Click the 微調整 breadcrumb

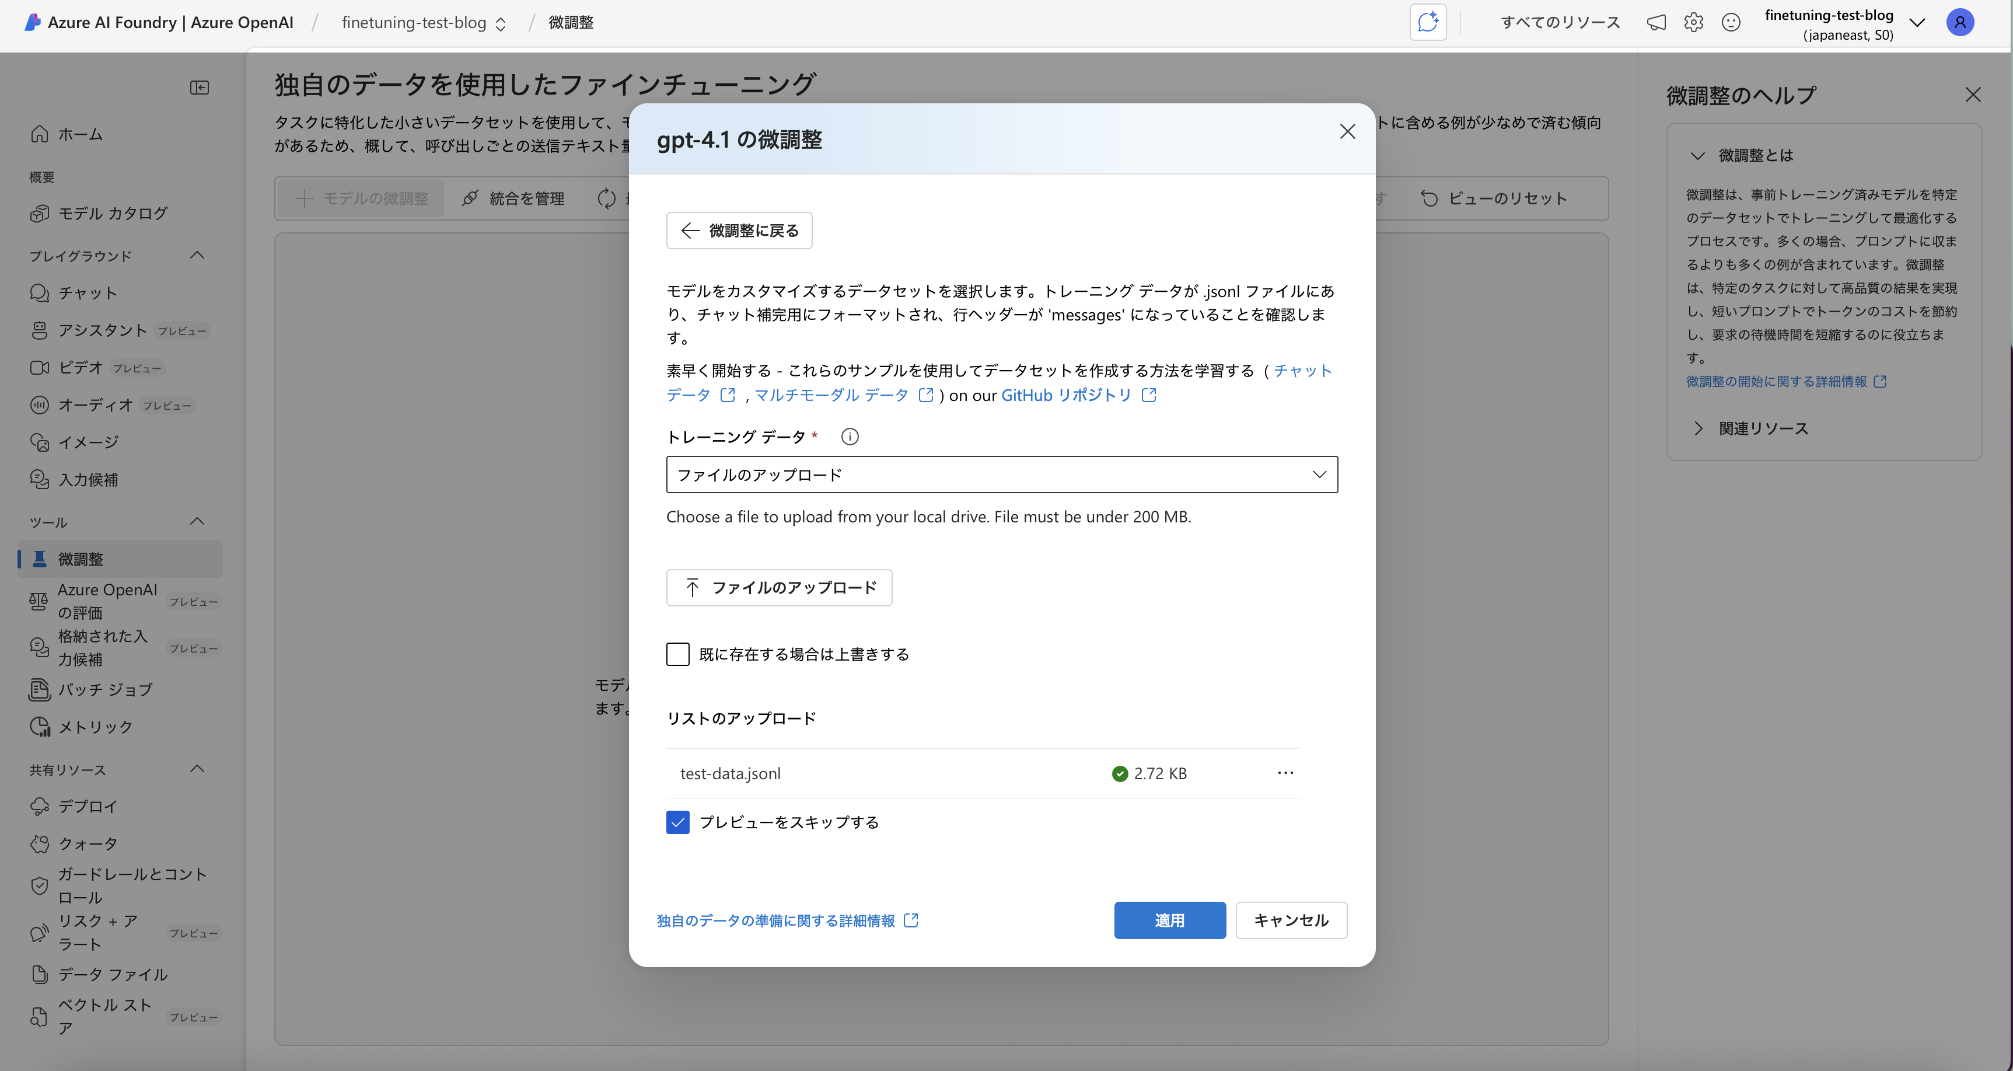pyautogui.click(x=571, y=23)
